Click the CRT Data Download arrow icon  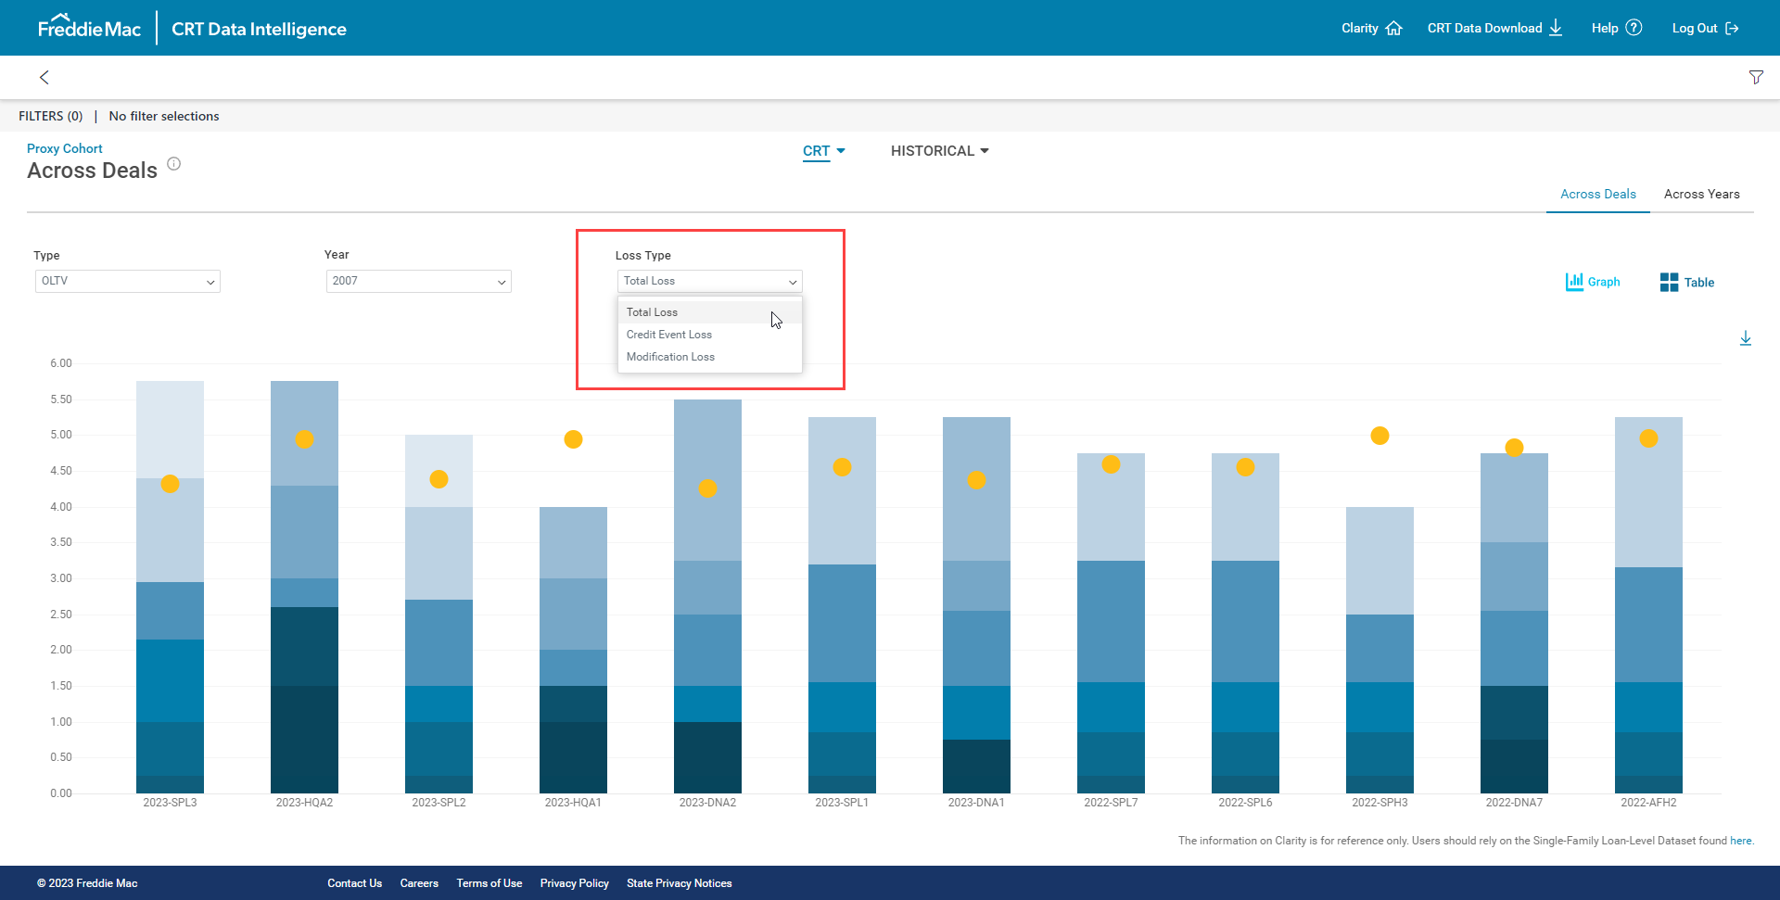[x=1556, y=28]
